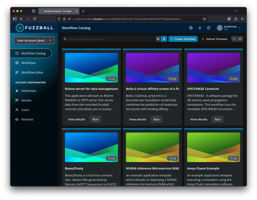Image resolution: width=257 pixels, height=200 pixels.
Task: Expand the janderson user menu chevron
Action: coord(240,28)
